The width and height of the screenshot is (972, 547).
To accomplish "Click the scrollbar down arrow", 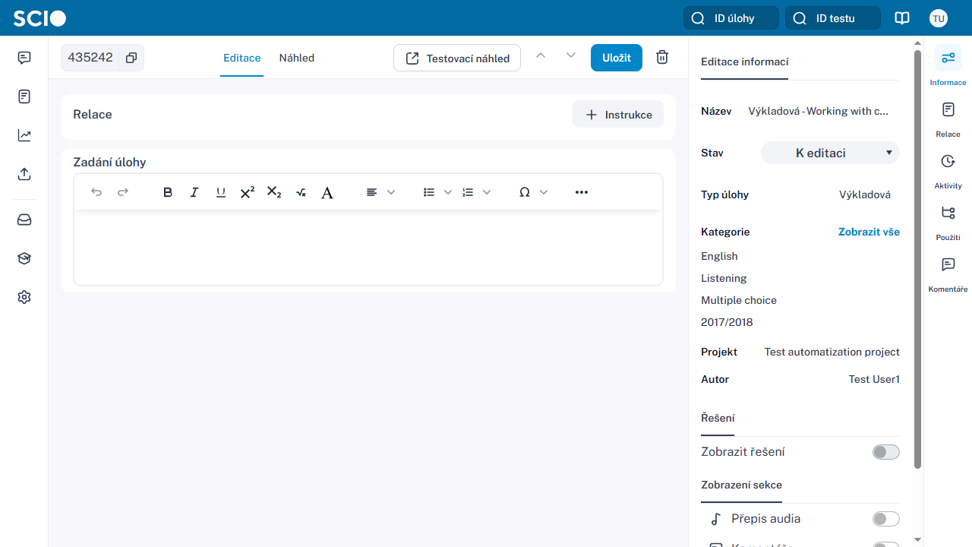I will coord(917,539).
